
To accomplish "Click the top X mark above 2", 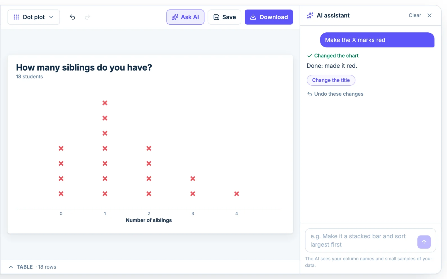I will (149, 148).
